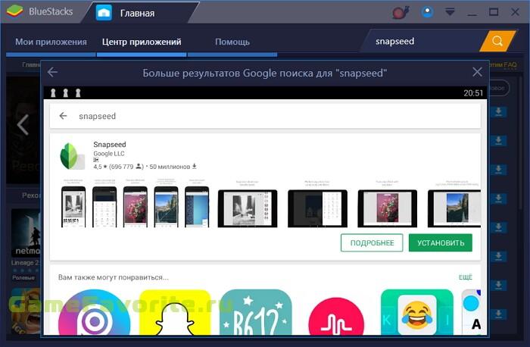Open the tablet screenshot with grayscale street
Image resolution: width=530 pixels, height=347 pixels.
tap(248, 208)
